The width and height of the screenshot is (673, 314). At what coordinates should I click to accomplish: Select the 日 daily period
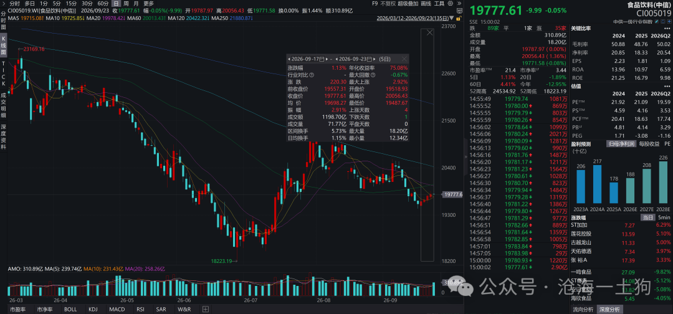(116, 4)
